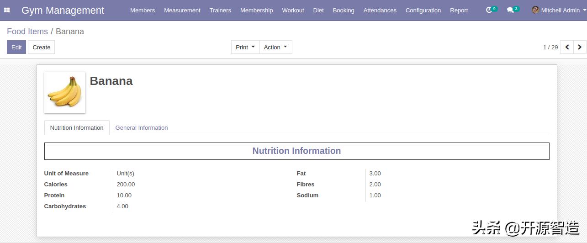Switch to the General Information tab
Image resolution: width=587 pixels, height=243 pixels.
click(142, 128)
